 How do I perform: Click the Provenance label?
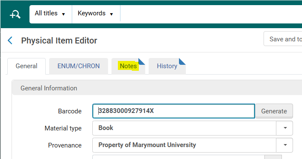[x=65, y=145]
